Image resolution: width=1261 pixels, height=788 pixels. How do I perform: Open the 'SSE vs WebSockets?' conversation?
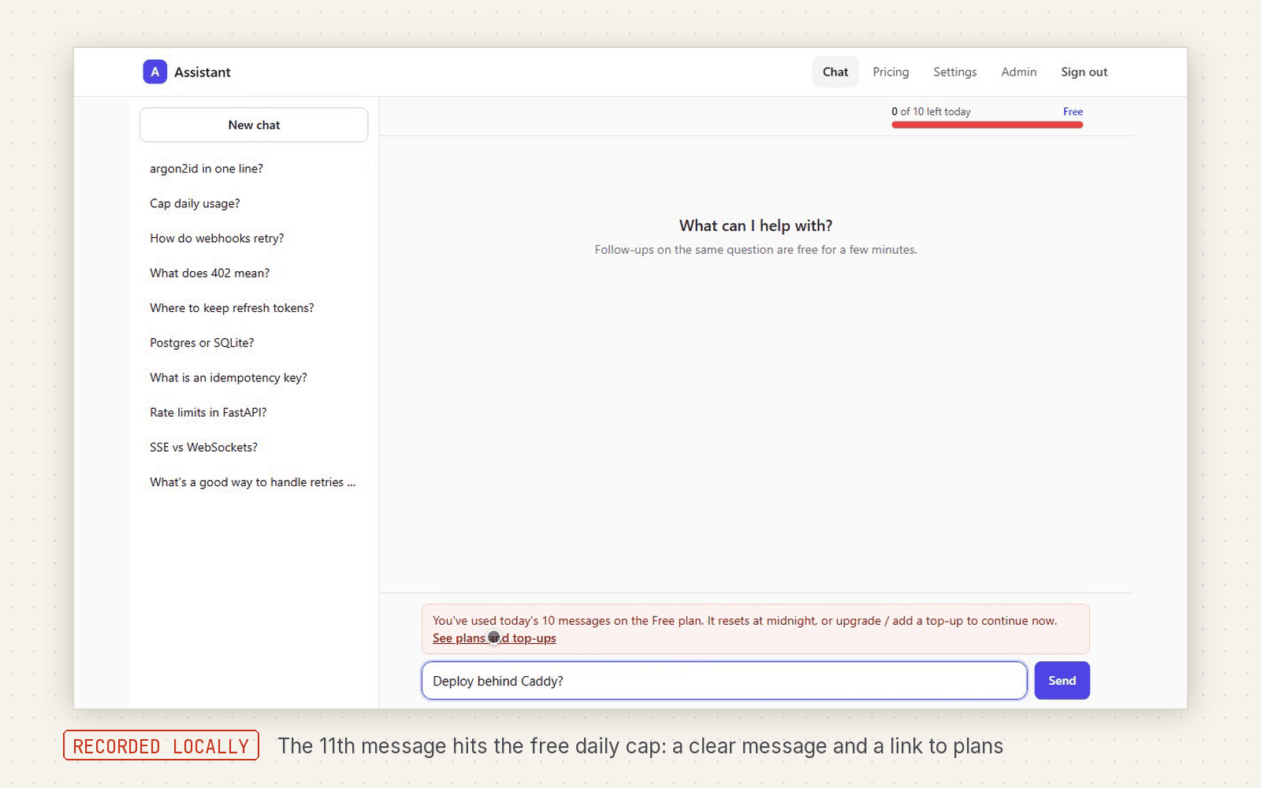click(253, 447)
